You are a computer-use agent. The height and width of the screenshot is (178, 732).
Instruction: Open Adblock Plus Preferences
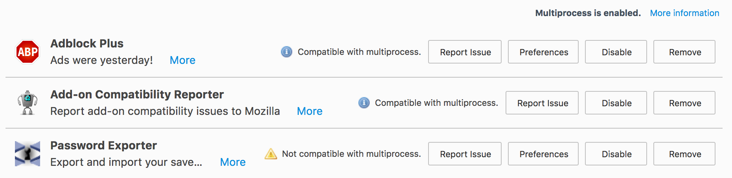pos(544,52)
